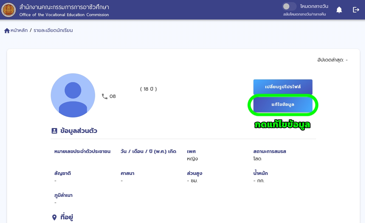Click the สำนักงานคณะกรรมการการอาชีวศึกษา header title
This screenshot has width=365, height=223.
tap(64, 7)
